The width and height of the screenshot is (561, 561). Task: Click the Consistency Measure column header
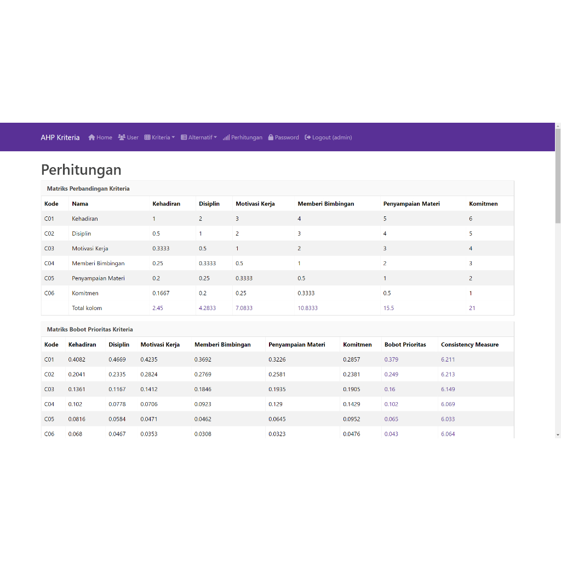point(470,345)
